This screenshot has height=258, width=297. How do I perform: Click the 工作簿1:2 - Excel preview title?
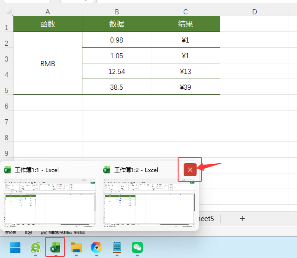pos(136,170)
